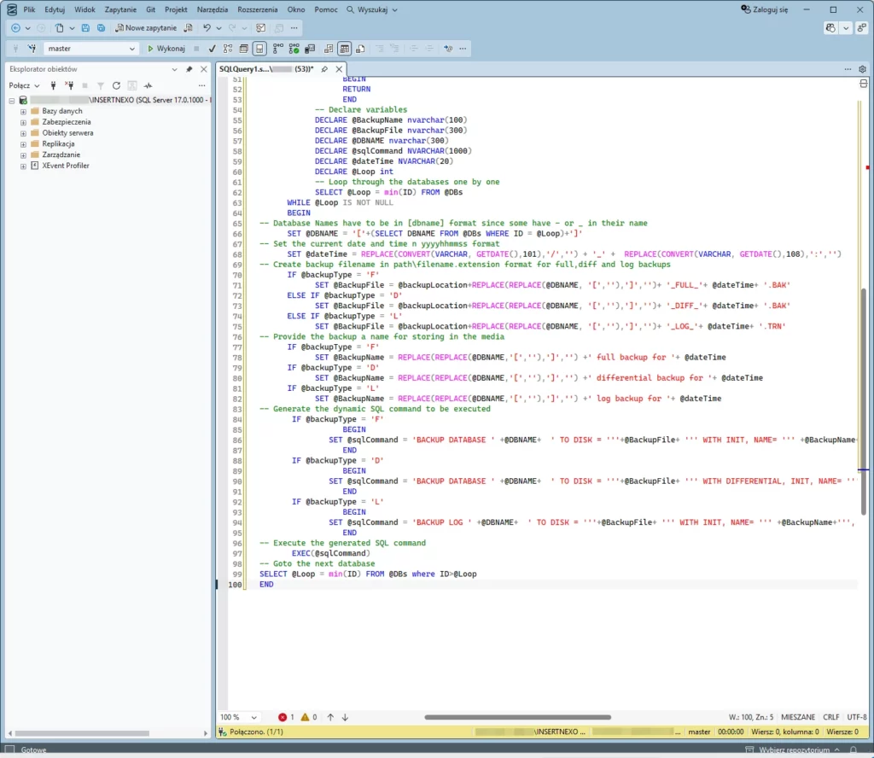Go to previous issue up arrow
Screen dimensions: 874x758
click(330, 718)
